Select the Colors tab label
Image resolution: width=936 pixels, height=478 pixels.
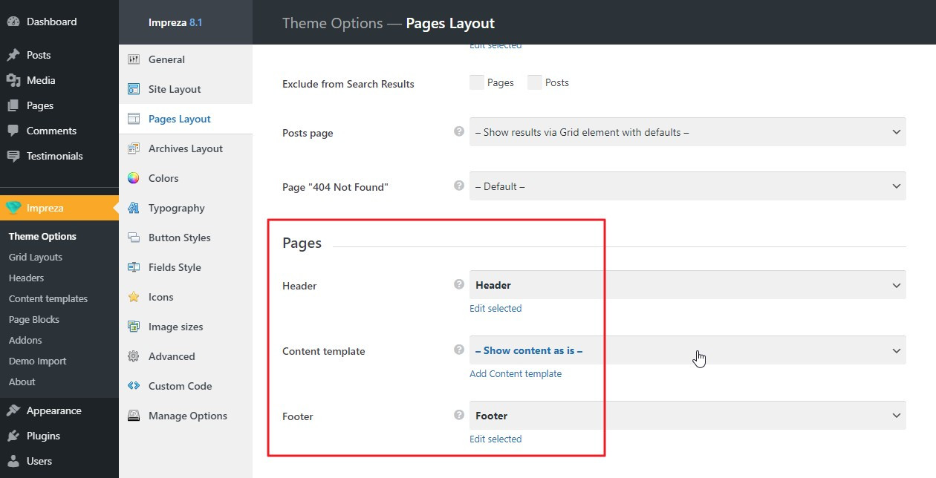point(163,178)
